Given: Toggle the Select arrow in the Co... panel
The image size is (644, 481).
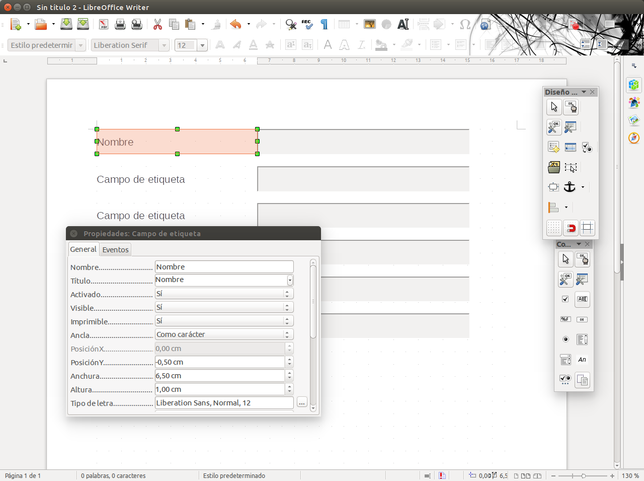Looking at the screenshot, I should click(x=565, y=259).
